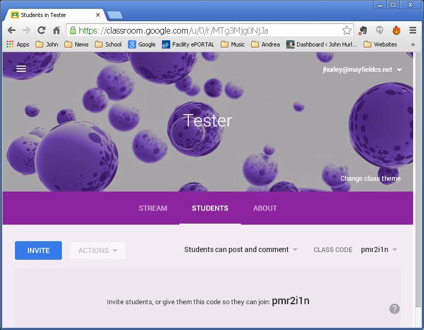Bookmark page with the star icon
Viewport: 424px width, 330px height.
coord(347,30)
